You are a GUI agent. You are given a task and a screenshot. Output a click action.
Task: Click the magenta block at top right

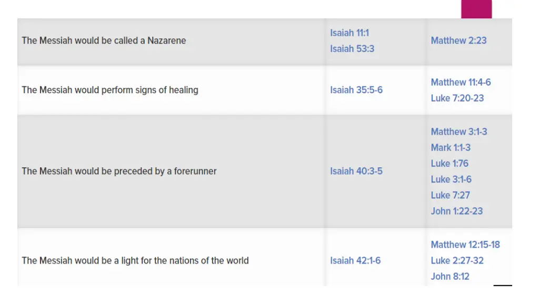click(476, 9)
